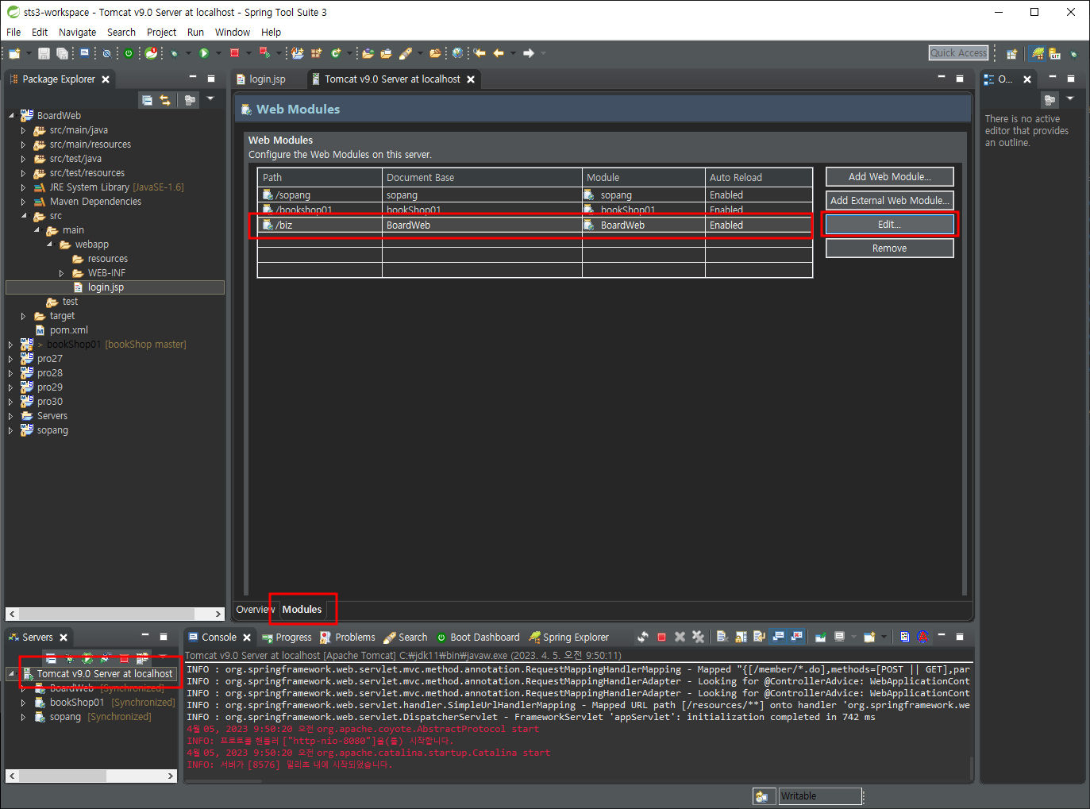Switch to the Modules tab of server editor
Screen dimensions: 1090x809
pos(302,610)
